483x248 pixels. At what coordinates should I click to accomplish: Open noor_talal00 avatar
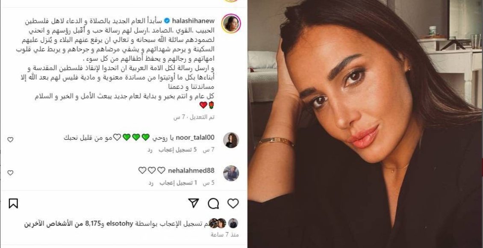point(231,141)
